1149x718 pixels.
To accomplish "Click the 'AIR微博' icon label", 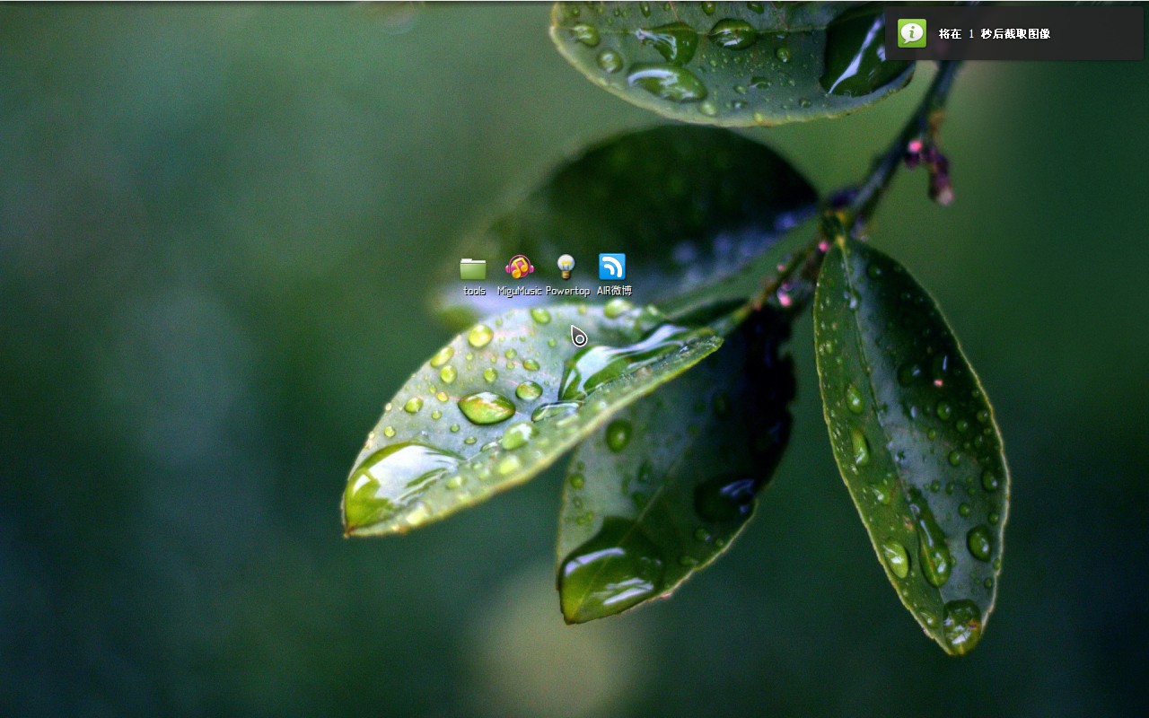I will (x=615, y=291).
